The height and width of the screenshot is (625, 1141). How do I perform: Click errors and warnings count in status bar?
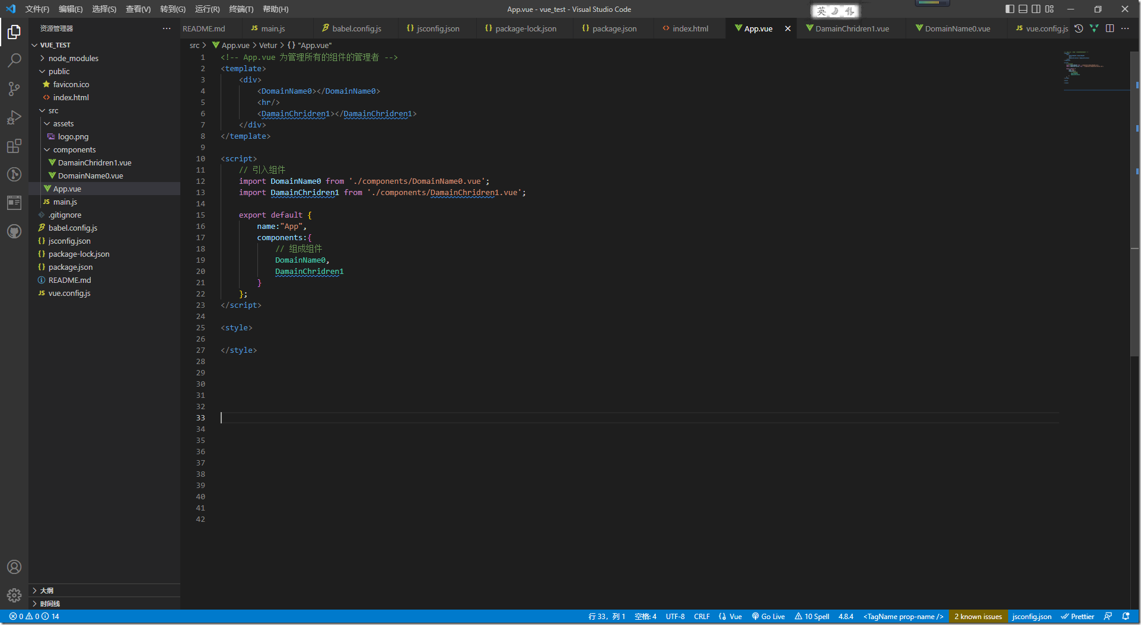click(x=34, y=617)
